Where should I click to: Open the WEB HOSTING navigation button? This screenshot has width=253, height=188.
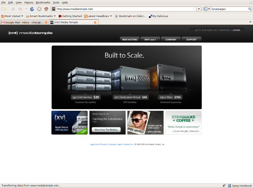tap(130, 40)
